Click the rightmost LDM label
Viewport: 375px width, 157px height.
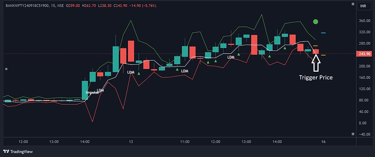point(231,57)
